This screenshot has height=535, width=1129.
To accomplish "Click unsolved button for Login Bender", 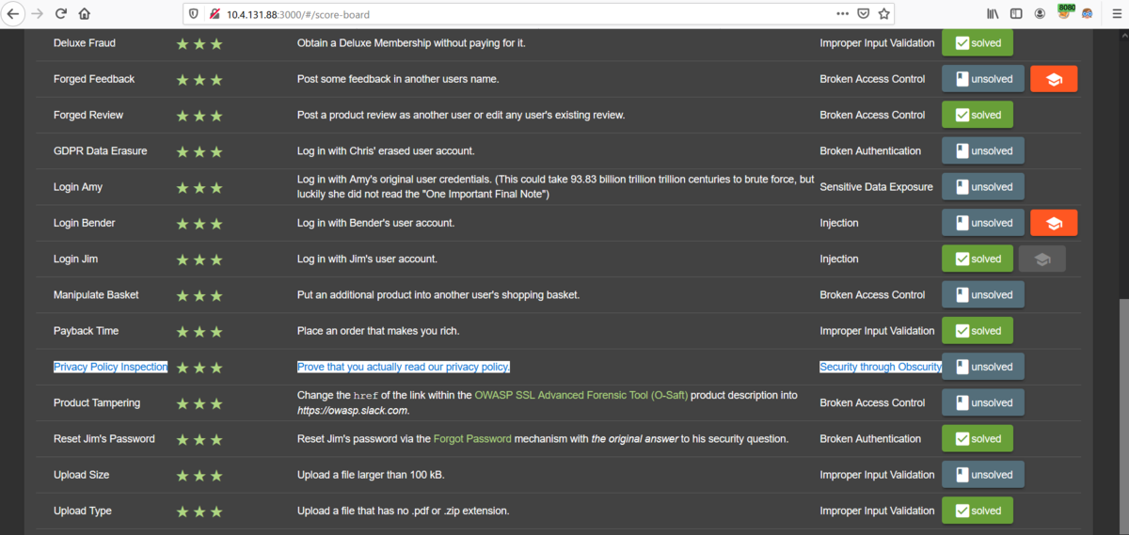I will 983,223.
